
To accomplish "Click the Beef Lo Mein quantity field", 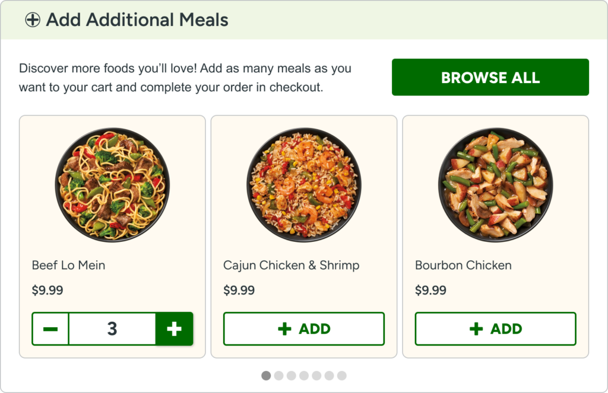I will [112, 328].
